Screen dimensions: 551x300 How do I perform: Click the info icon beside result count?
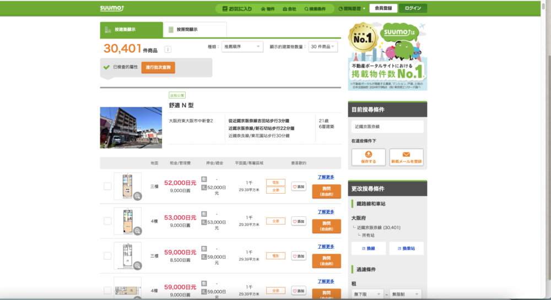(168, 50)
